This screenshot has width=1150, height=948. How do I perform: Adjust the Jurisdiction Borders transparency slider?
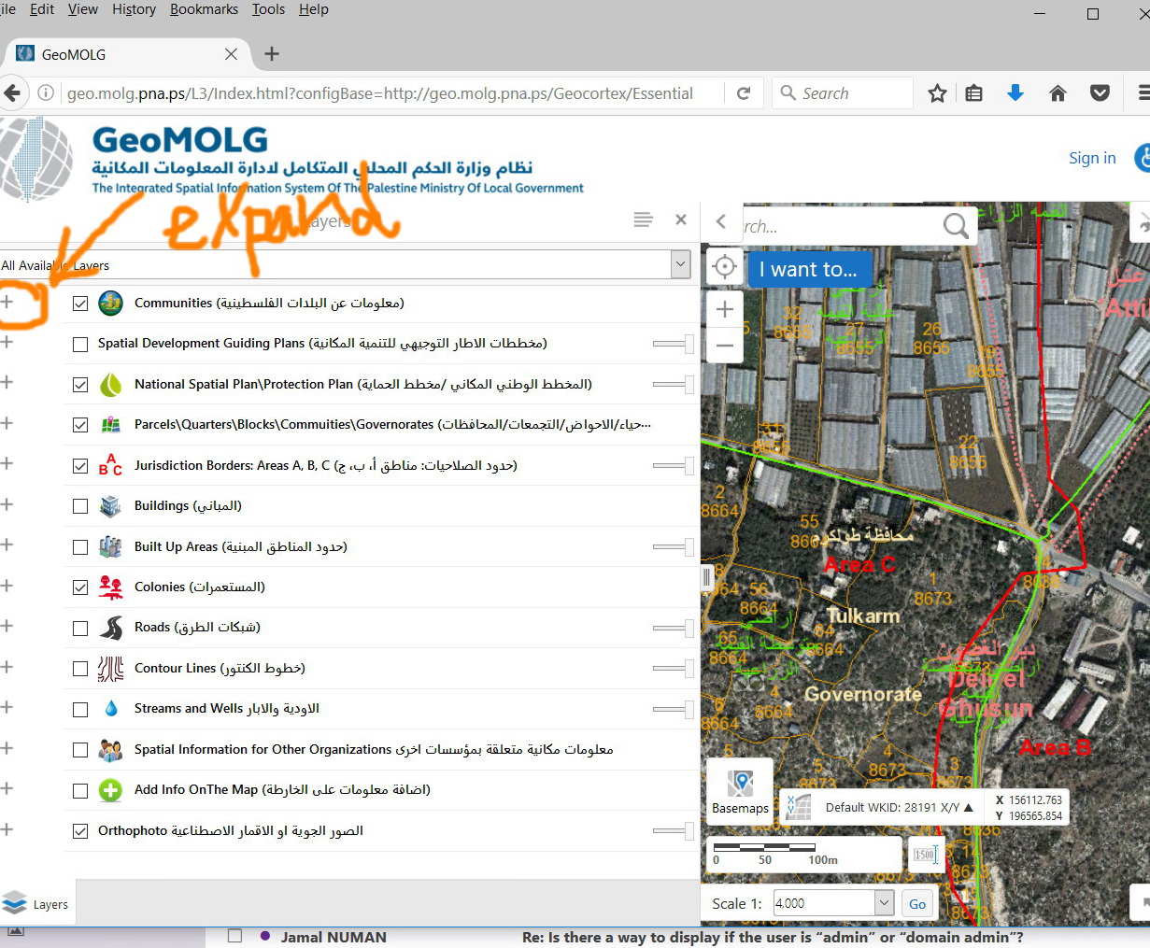click(x=673, y=465)
